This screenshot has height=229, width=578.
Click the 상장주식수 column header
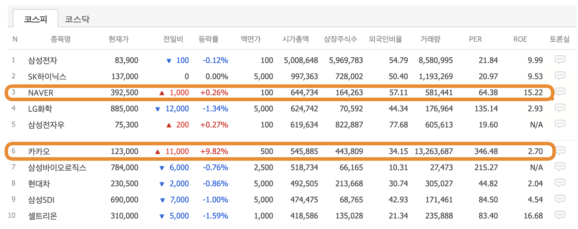click(x=340, y=39)
